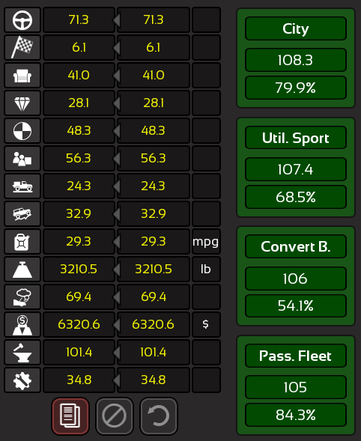
Task: Click the crash test safety icon
Action: click(22, 131)
